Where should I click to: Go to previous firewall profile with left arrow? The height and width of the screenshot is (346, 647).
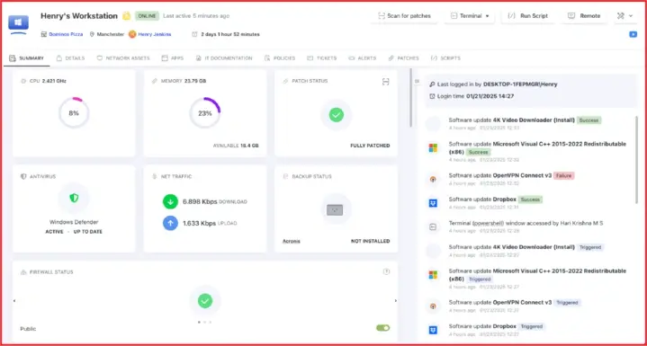click(14, 301)
